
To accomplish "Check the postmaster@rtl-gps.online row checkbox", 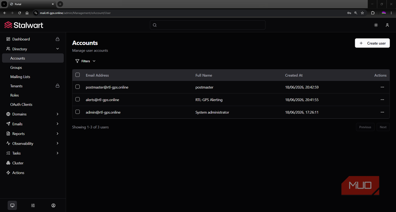I will [x=78, y=87].
